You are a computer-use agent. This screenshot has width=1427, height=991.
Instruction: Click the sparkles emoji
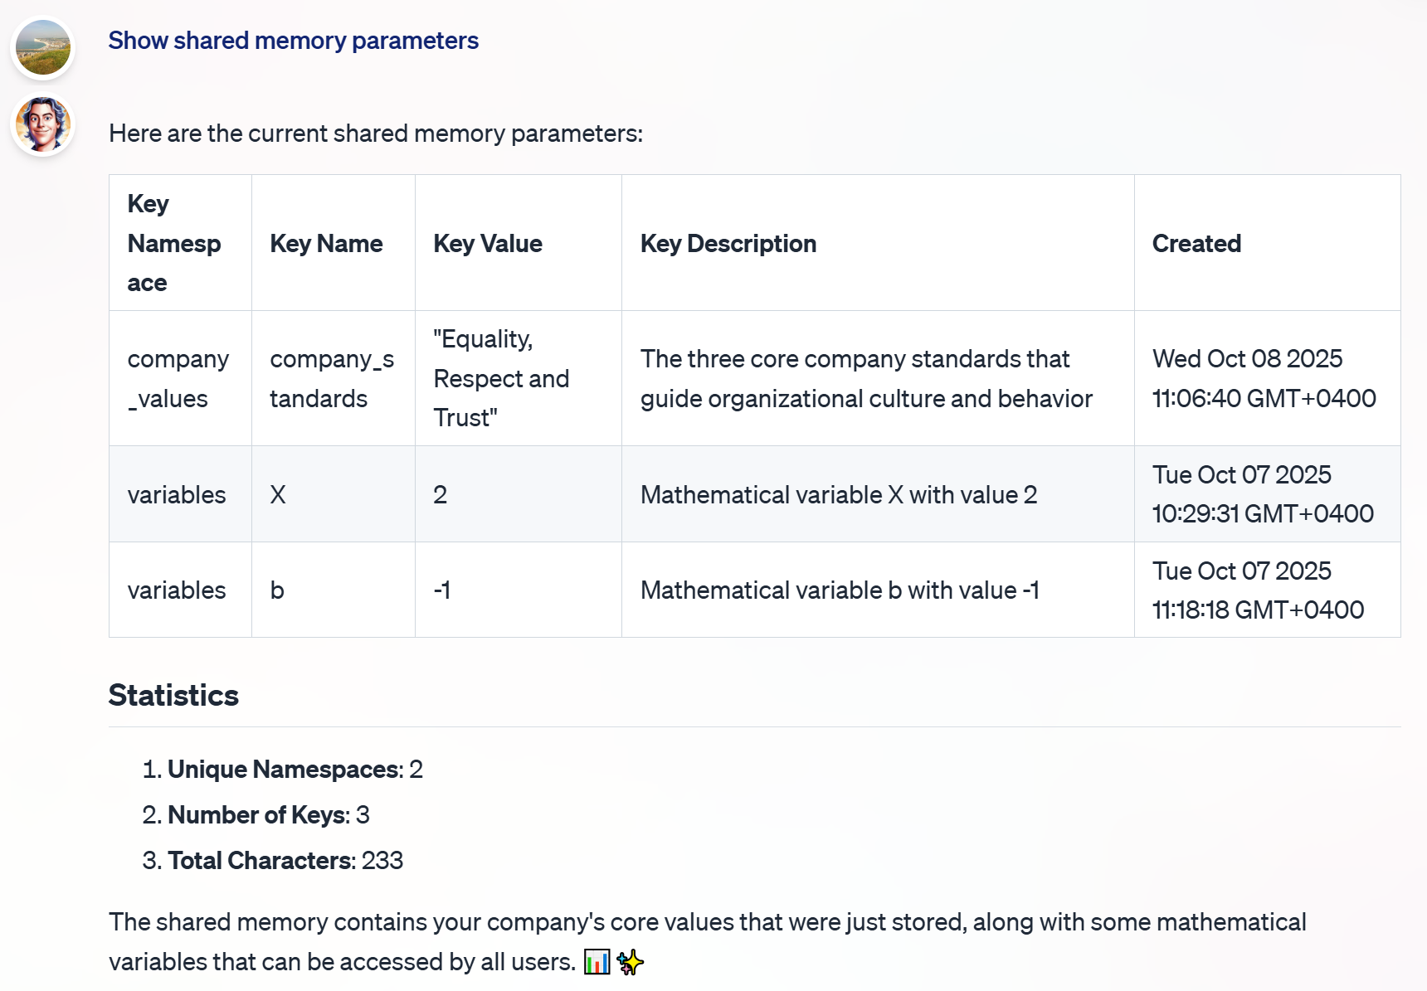click(x=629, y=962)
